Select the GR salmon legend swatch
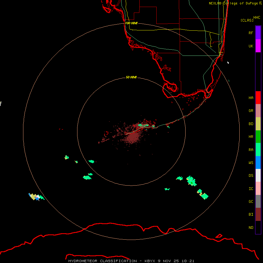The image size is (263, 263). point(258,111)
